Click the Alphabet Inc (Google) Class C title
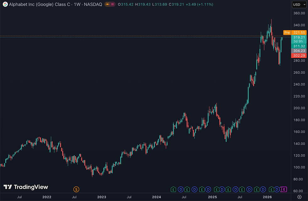308x201 pixels. point(40,4)
